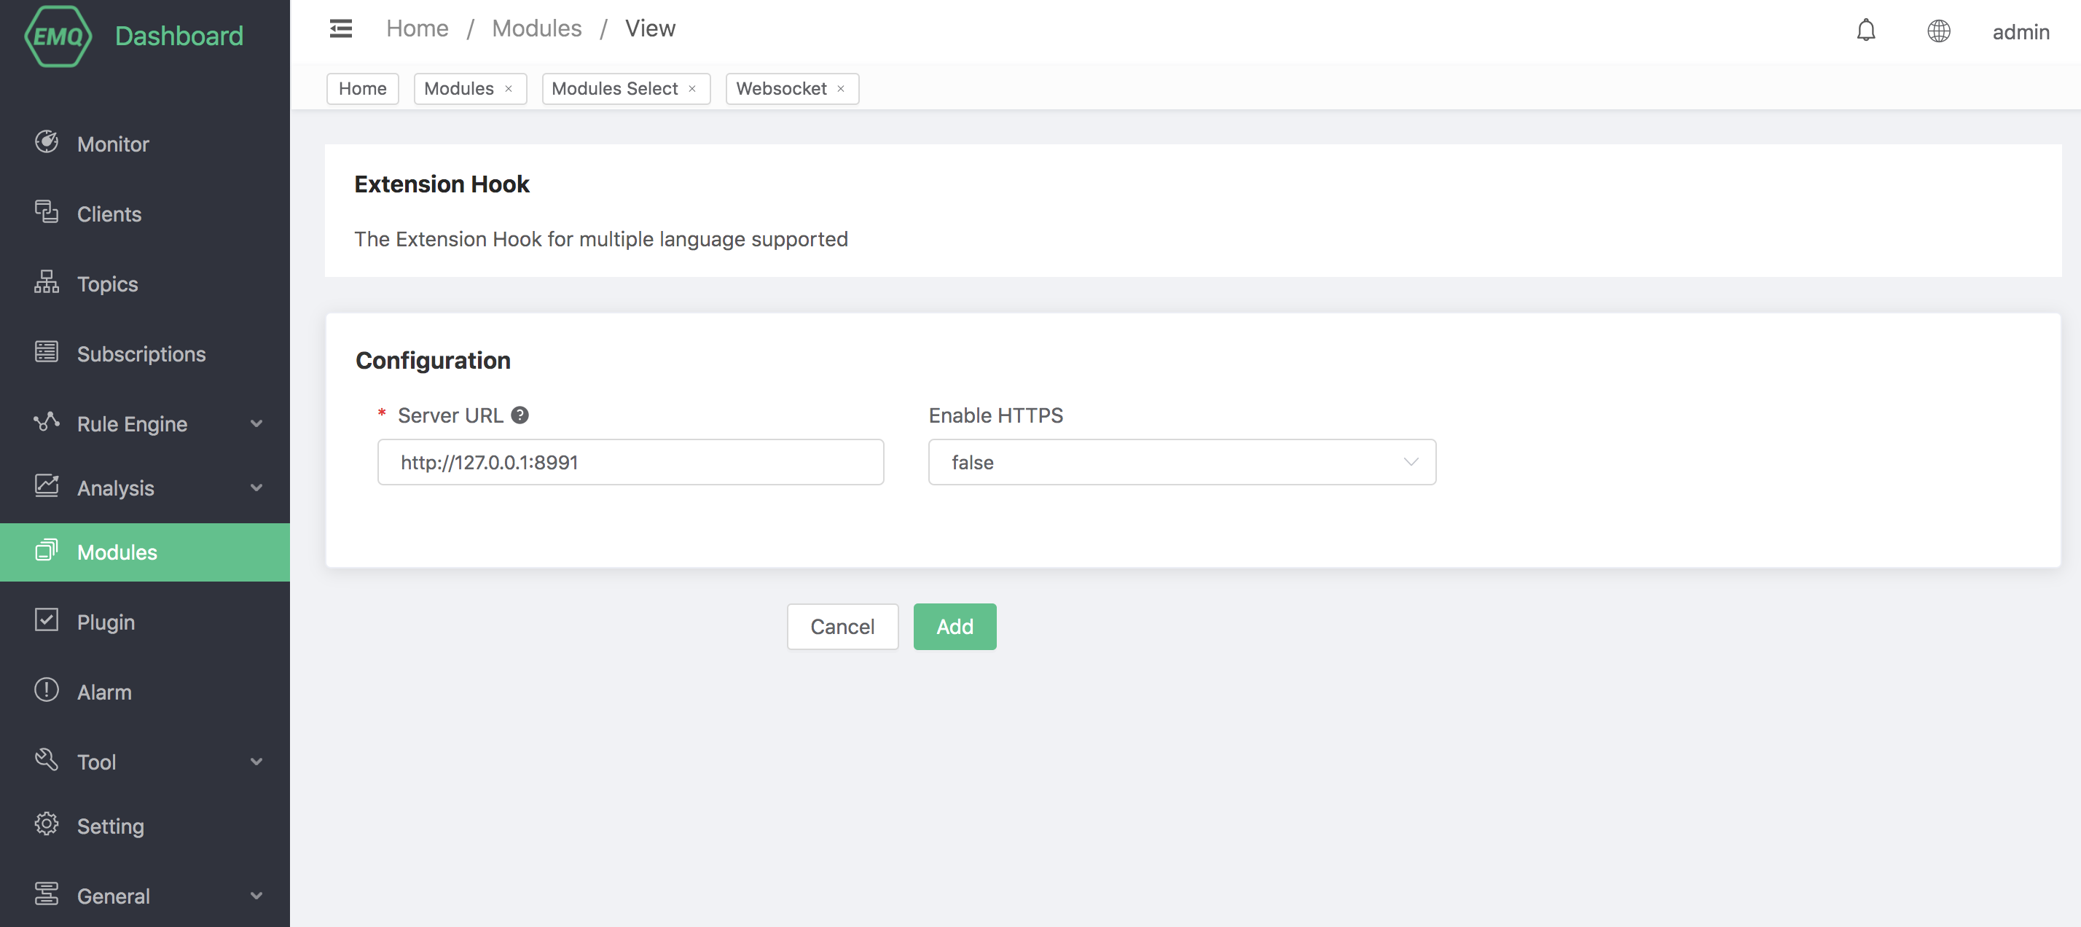Viewport: 2081px width, 927px height.
Task: Click the Server URL help icon
Action: click(520, 415)
